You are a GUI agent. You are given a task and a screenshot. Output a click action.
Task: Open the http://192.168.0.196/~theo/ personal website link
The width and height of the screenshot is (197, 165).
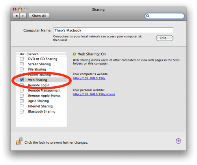coord(94,94)
